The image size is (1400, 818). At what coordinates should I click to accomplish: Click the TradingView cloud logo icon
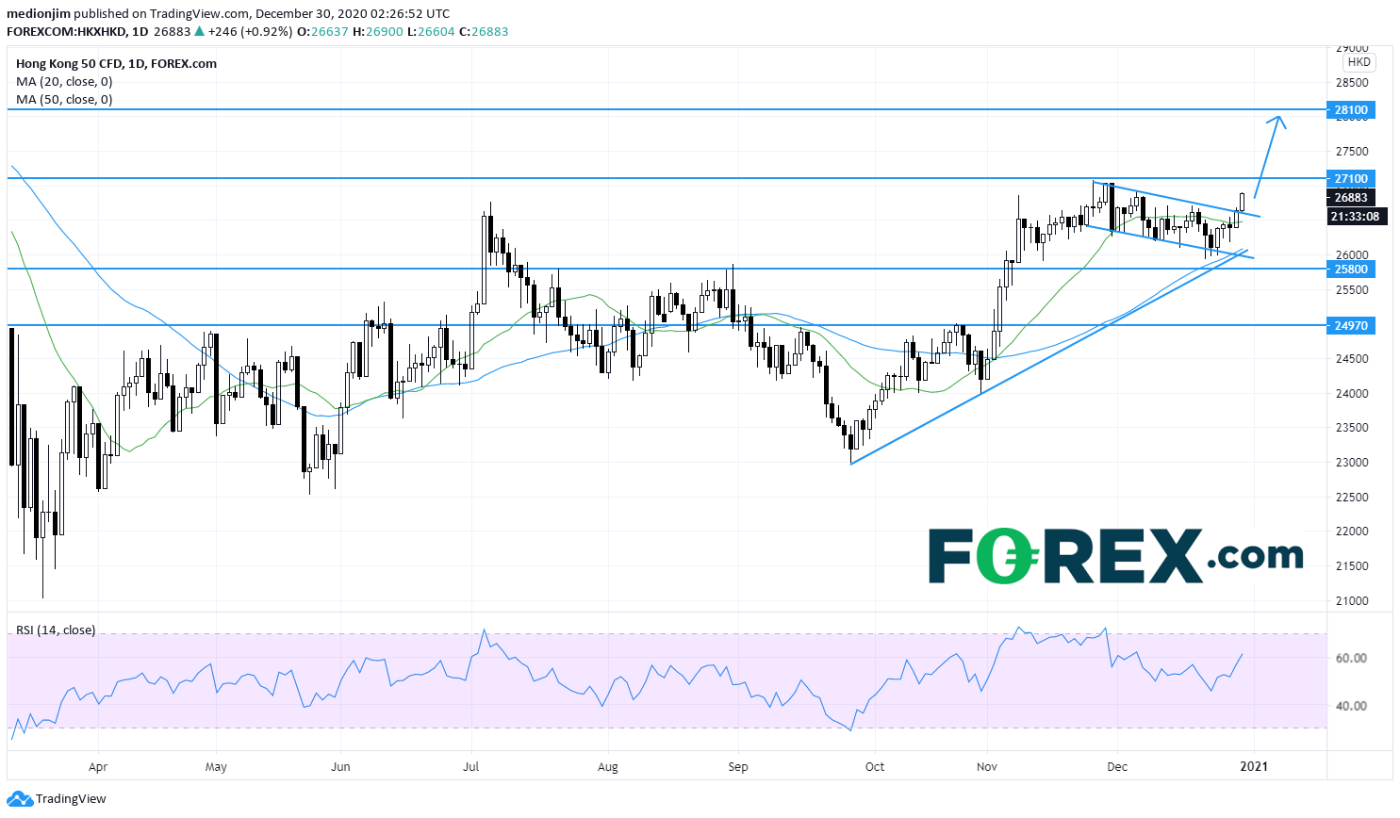coord(20,799)
